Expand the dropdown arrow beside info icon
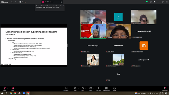The image size is (169, 95). [x=15, y=2]
